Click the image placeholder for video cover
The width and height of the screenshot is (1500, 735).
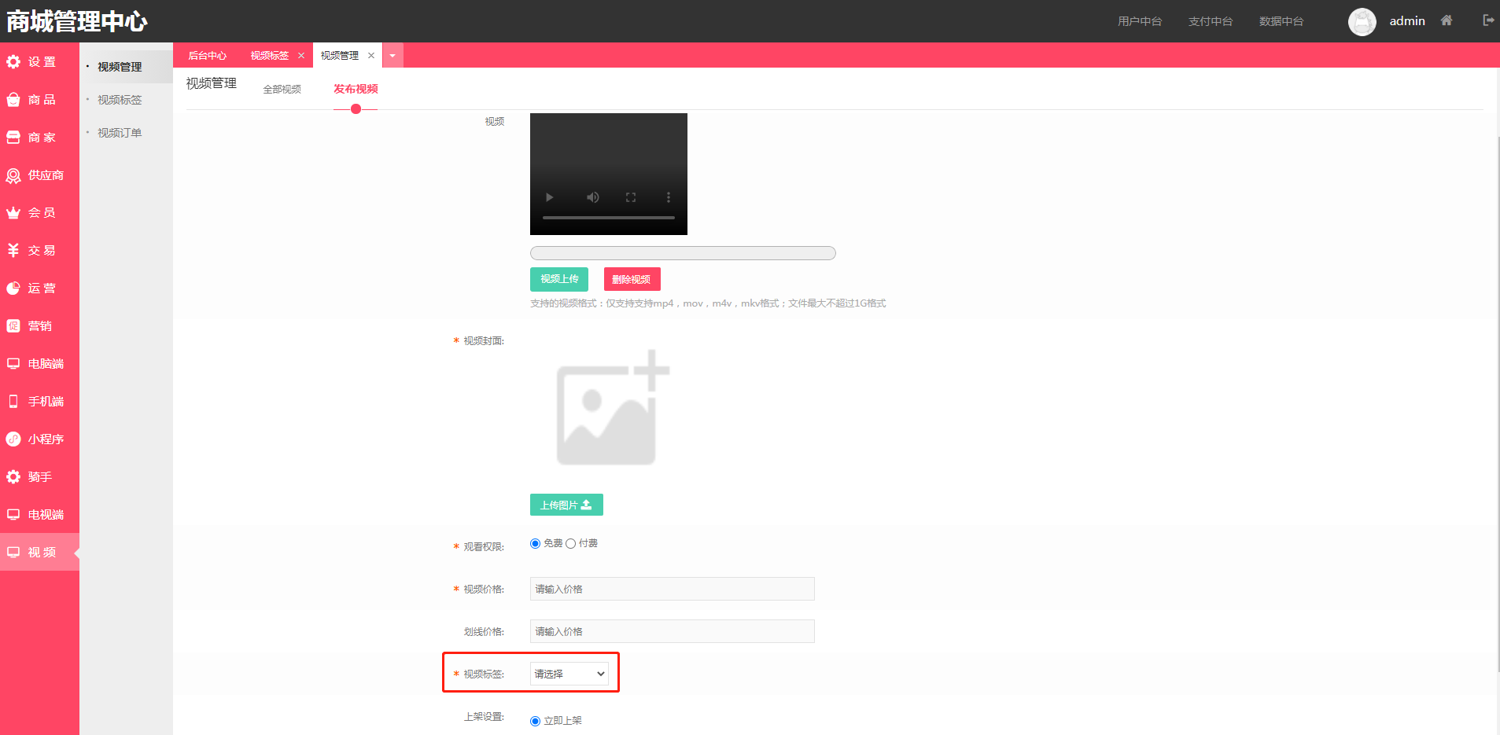point(613,408)
